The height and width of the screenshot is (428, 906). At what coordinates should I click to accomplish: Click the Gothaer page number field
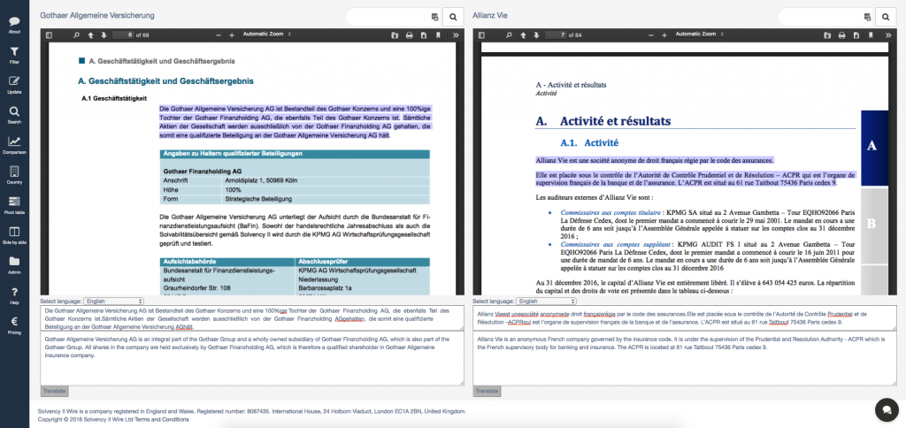tap(126, 34)
